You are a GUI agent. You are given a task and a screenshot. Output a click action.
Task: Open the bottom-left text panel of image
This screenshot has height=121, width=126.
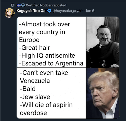51,93
